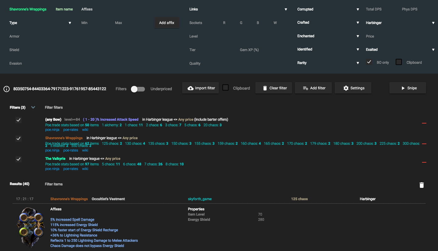The width and height of the screenshot is (438, 251).
Task: Click the Add affix button
Action: (x=167, y=23)
